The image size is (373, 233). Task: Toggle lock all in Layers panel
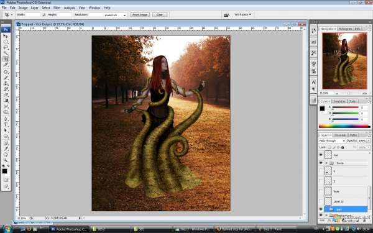(x=343, y=147)
